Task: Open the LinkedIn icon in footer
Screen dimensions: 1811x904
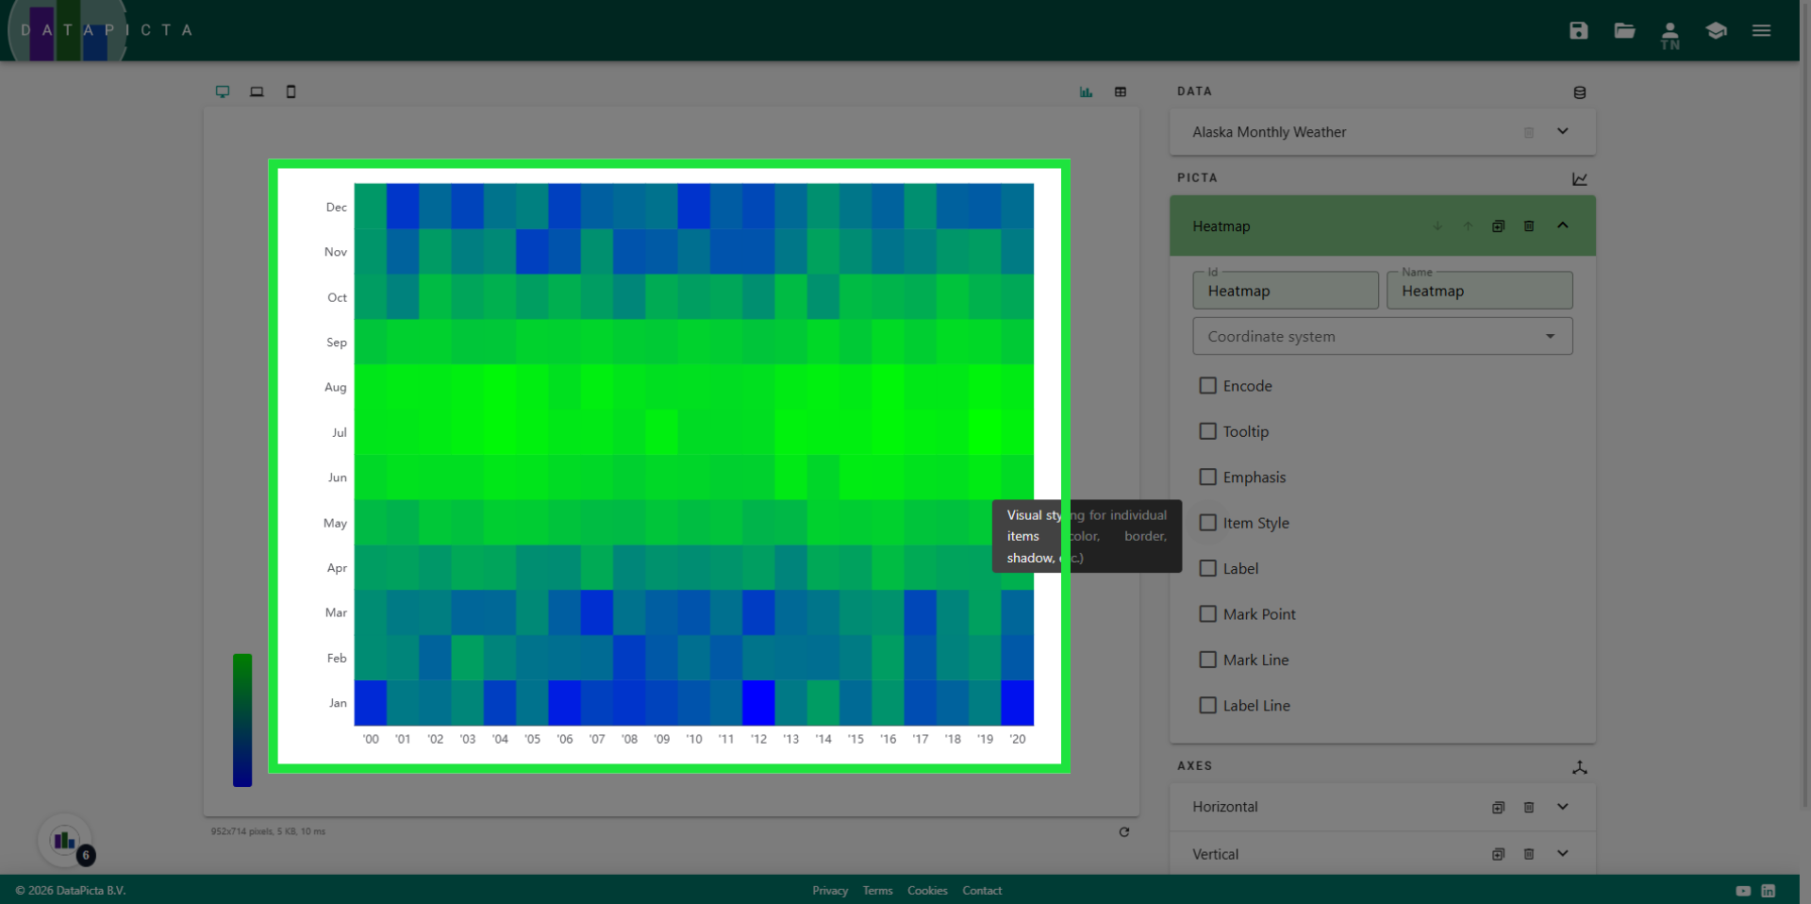Action: coord(1769,891)
